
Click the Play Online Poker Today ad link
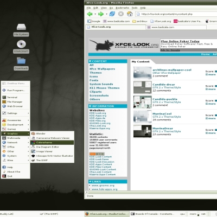pos(180,41)
